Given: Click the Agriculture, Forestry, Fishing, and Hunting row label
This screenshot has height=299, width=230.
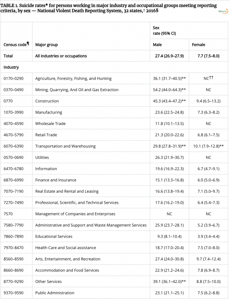Looking at the screenshot, I should tap(73, 79).
